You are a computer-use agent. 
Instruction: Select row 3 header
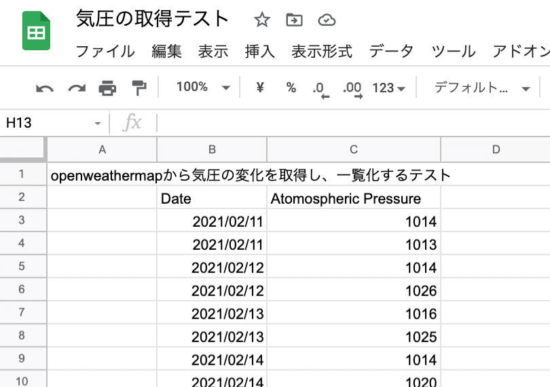click(x=22, y=220)
